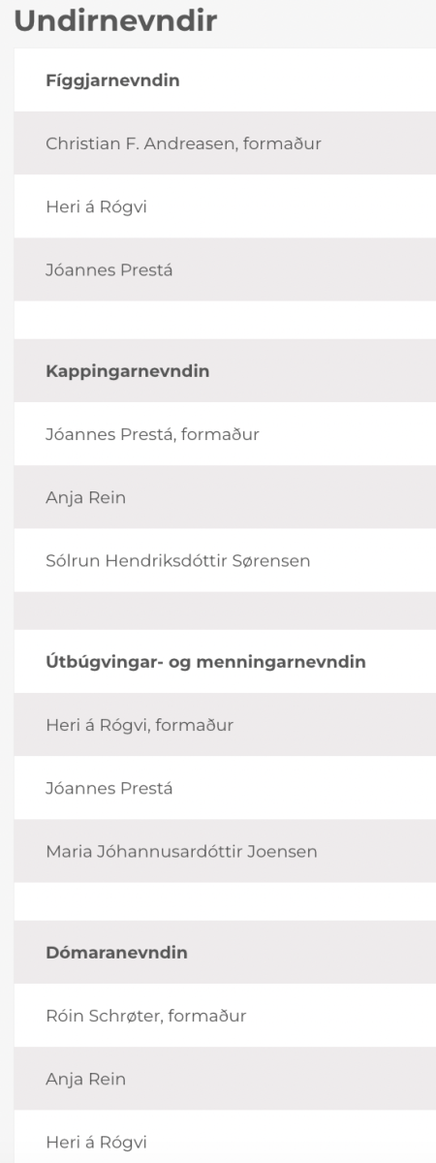Click Maria Jóhannusardóttir Joensen row
Viewport: 436px width, 1163px height.
(x=225, y=851)
